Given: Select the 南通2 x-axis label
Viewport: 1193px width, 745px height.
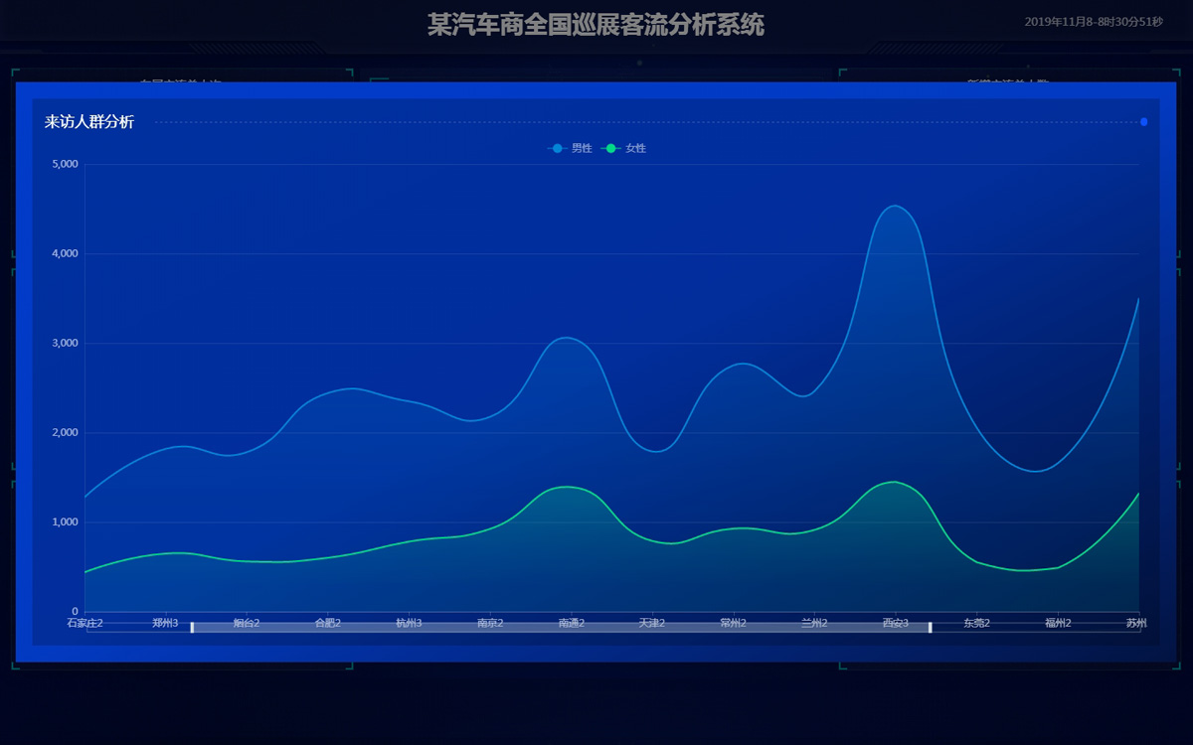Looking at the screenshot, I should tap(572, 623).
